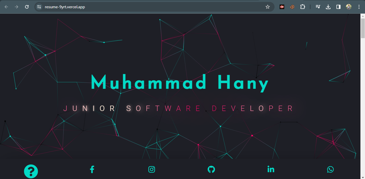
Task: Focus the address bar showing resume-9yrt.vercel.app
Action: (x=143, y=7)
